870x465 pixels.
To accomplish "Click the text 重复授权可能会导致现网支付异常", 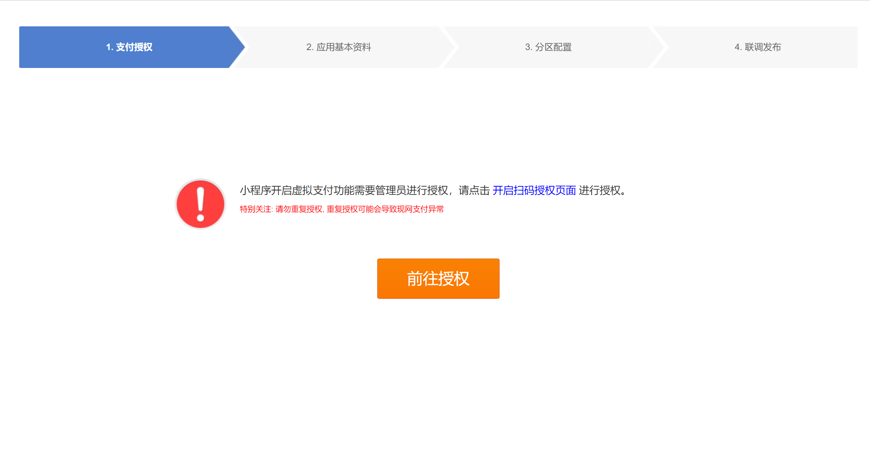I will pyautogui.click(x=385, y=209).
